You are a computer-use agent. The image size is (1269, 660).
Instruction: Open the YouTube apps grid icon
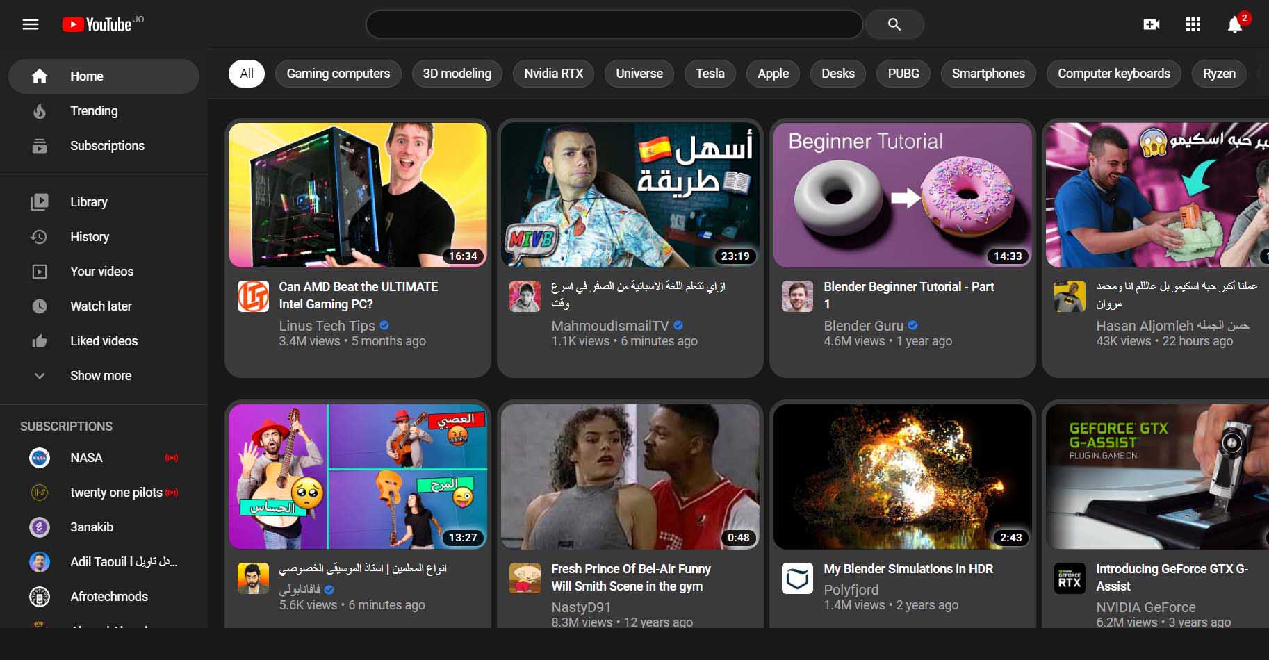1193,24
